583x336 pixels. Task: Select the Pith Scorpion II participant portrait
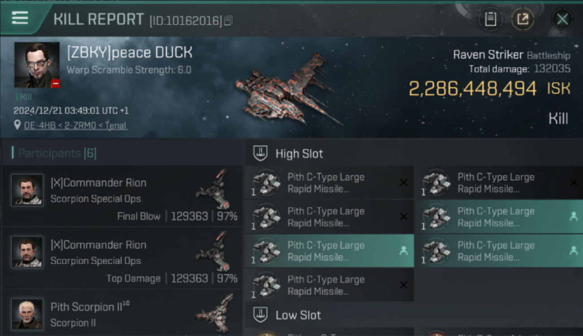click(27, 314)
